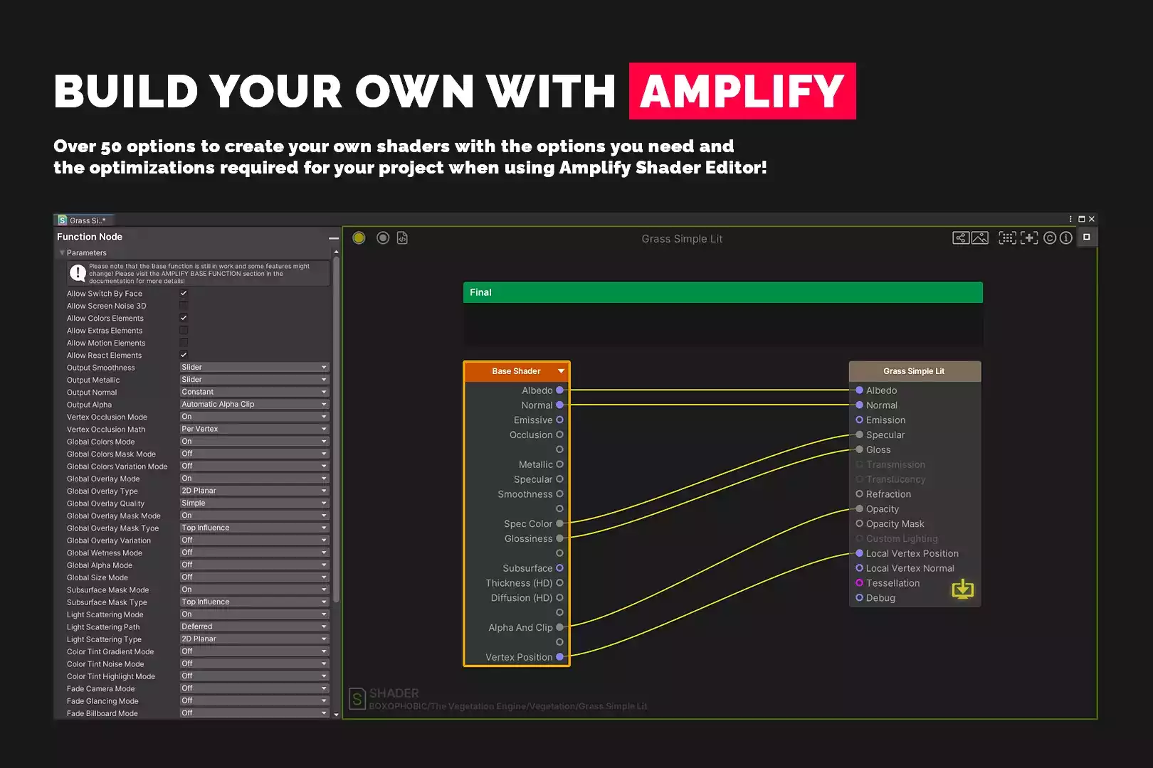Click Base Shader's Emissive output port
The height and width of the screenshot is (768, 1153).
[x=559, y=420]
